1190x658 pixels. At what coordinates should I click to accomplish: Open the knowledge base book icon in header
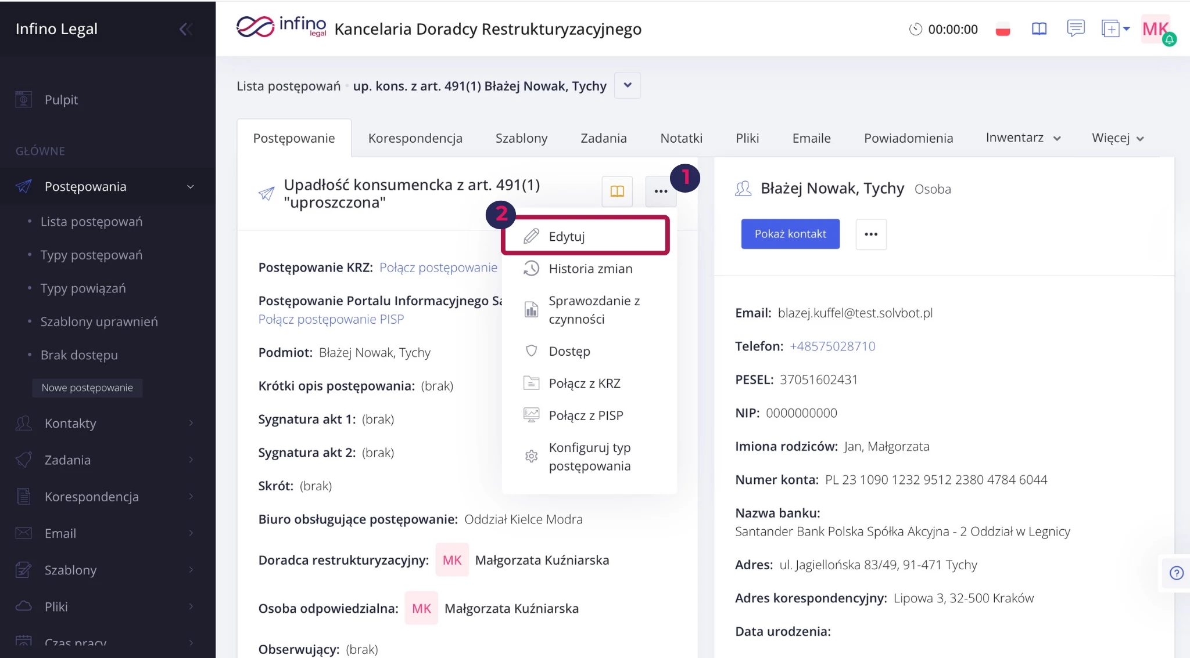point(1039,29)
